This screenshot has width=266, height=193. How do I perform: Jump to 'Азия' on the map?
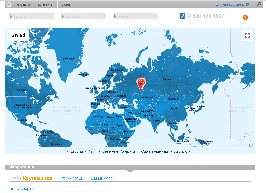pyautogui.click(x=92, y=151)
